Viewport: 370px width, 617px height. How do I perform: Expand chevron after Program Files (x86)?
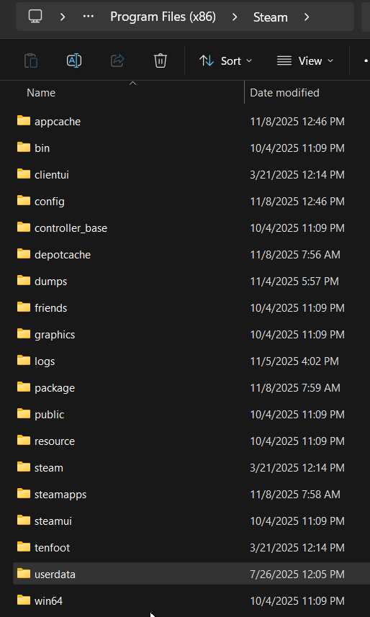pos(235,17)
